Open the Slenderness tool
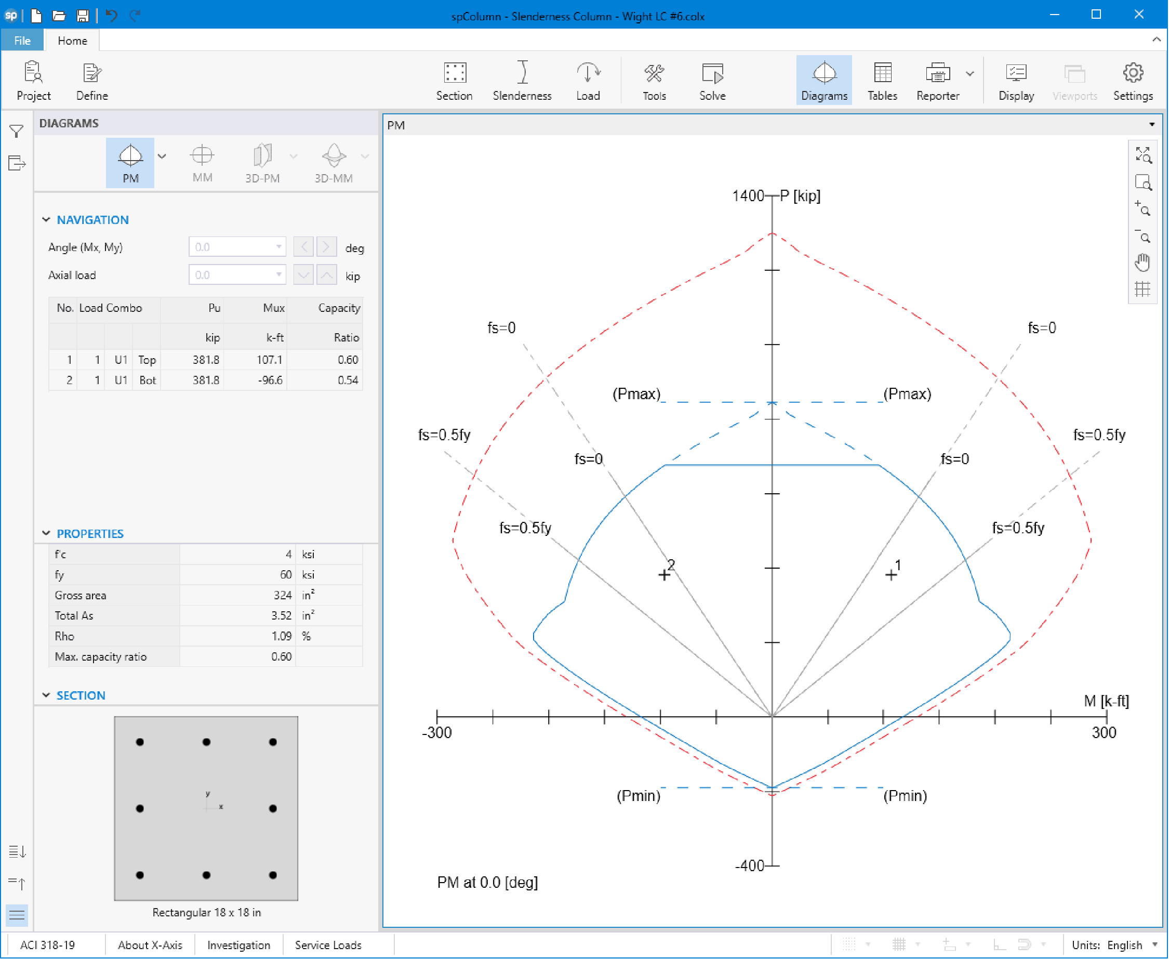Image resolution: width=1169 pixels, height=959 pixels. pyautogui.click(x=522, y=81)
